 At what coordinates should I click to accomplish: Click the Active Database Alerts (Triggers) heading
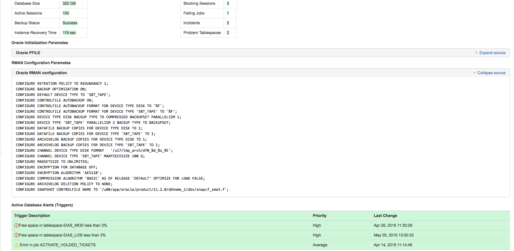pos(42,205)
